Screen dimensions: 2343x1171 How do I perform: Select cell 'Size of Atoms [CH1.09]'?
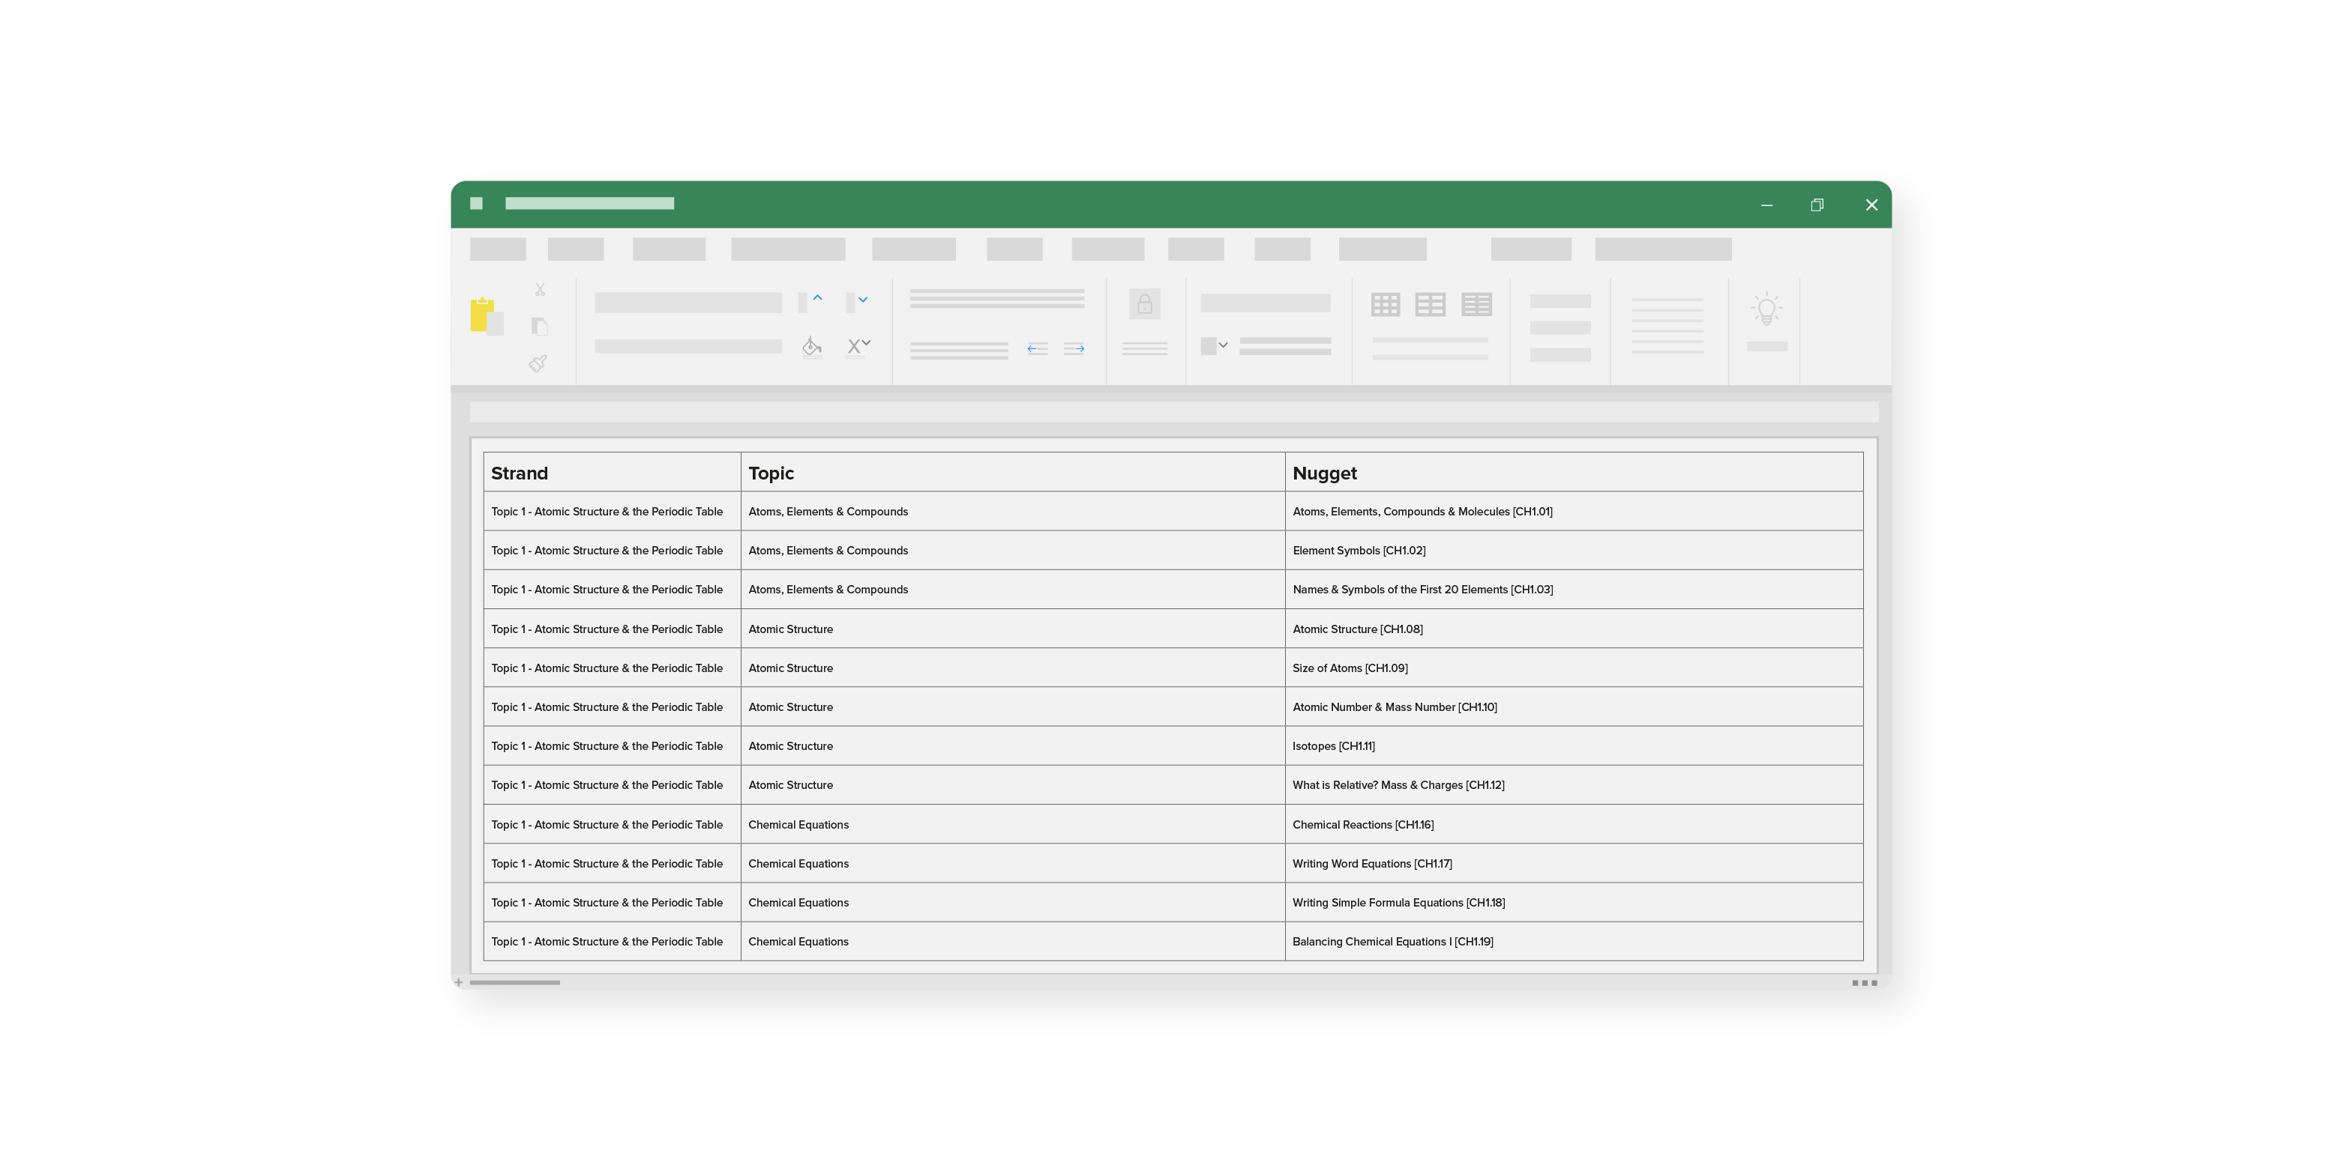coord(1574,668)
